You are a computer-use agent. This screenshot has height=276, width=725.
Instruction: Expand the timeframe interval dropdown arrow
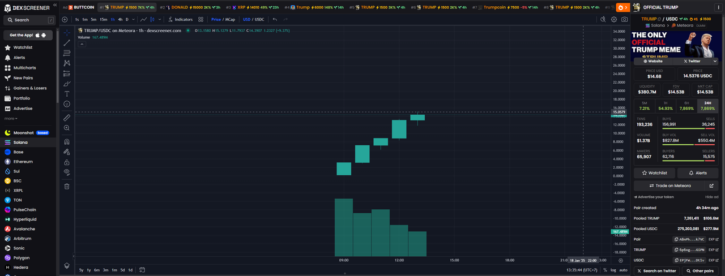134,19
